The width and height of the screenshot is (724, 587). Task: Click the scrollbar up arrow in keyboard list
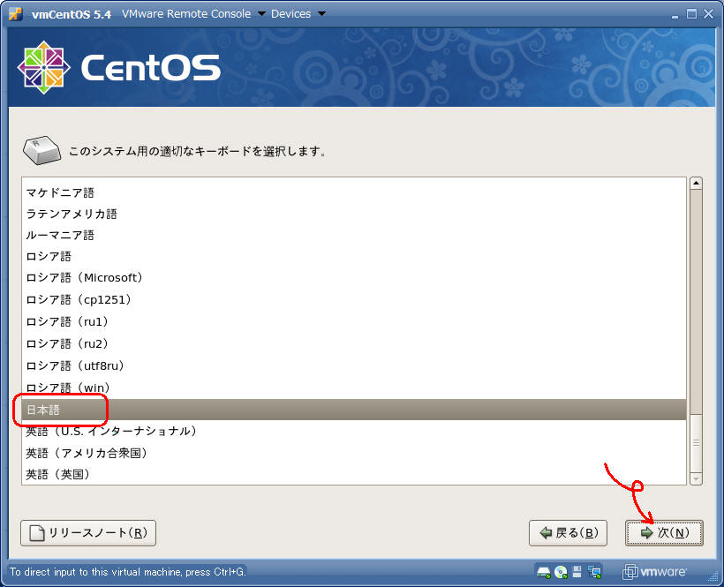click(x=696, y=184)
